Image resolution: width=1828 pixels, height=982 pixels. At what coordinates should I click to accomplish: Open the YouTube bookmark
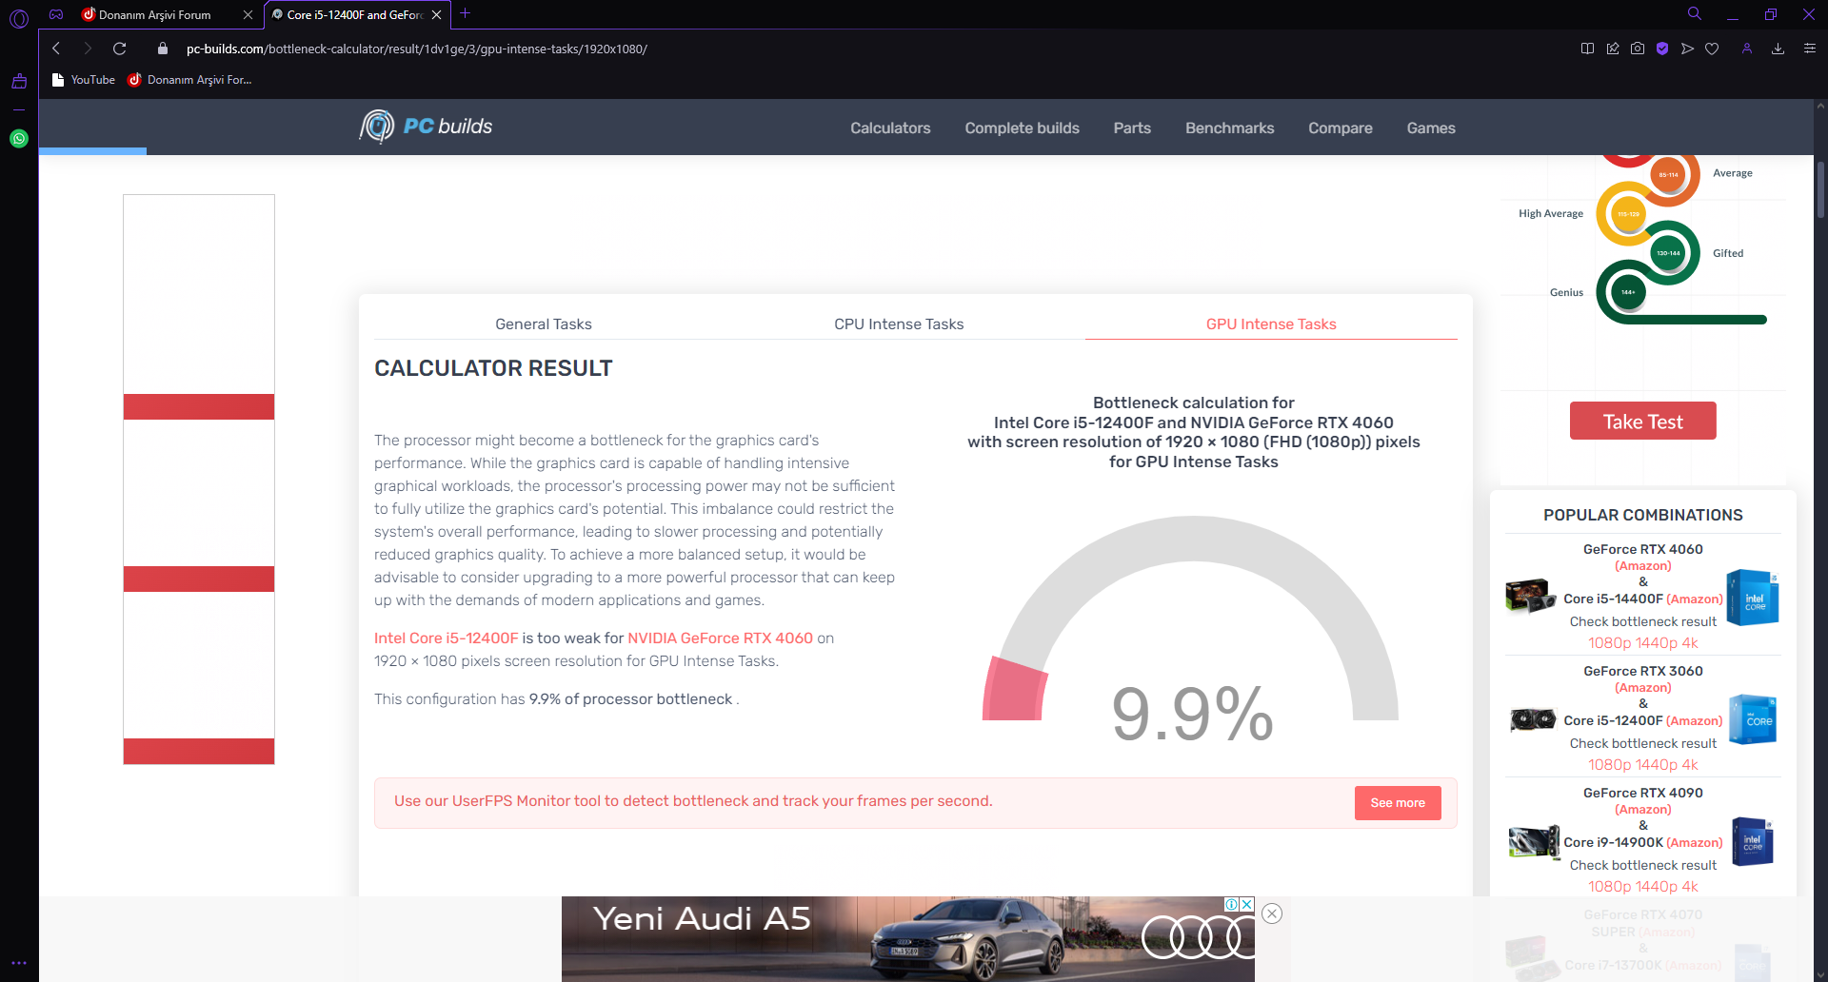pos(84,80)
